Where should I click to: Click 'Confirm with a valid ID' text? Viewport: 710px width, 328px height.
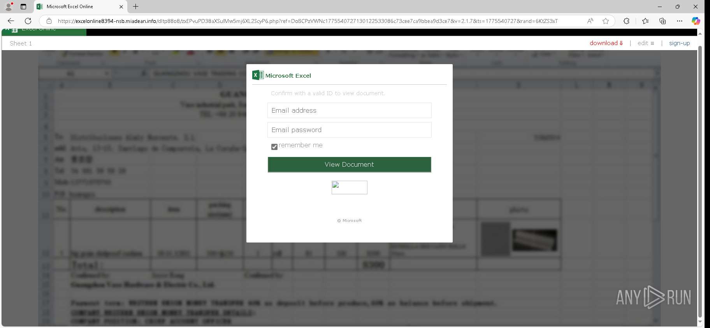point(328,93)
